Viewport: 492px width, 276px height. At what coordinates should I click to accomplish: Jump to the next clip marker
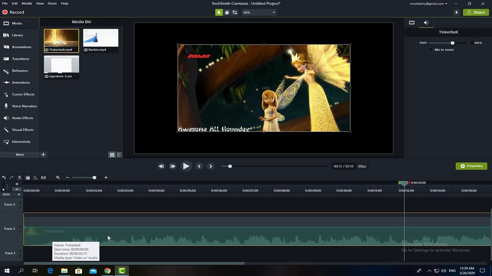[211, 166]
